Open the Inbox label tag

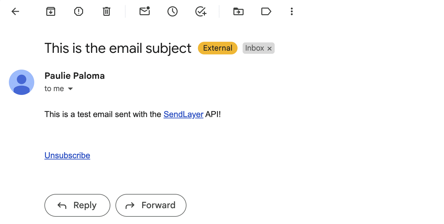coord(255,48)
